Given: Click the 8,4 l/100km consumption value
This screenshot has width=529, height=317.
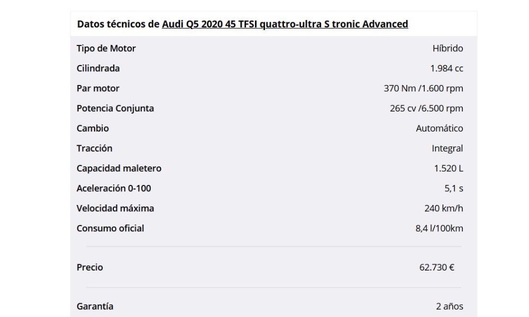Looking at the screenshot, I should tap(439, 228).
